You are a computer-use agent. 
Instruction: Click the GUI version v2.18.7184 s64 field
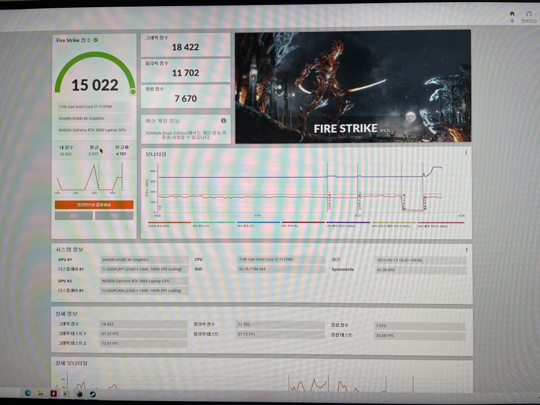(281, 269)
